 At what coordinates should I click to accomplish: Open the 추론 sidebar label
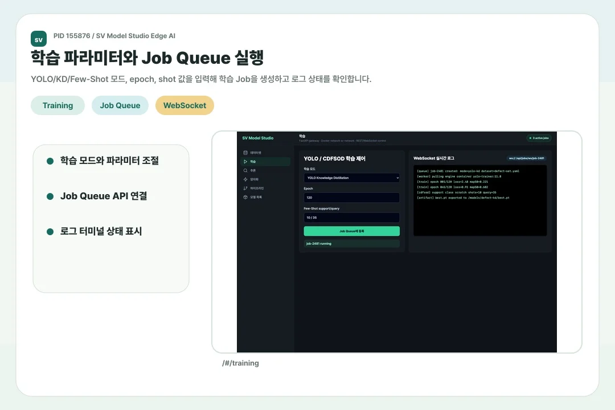pos(253,171)
